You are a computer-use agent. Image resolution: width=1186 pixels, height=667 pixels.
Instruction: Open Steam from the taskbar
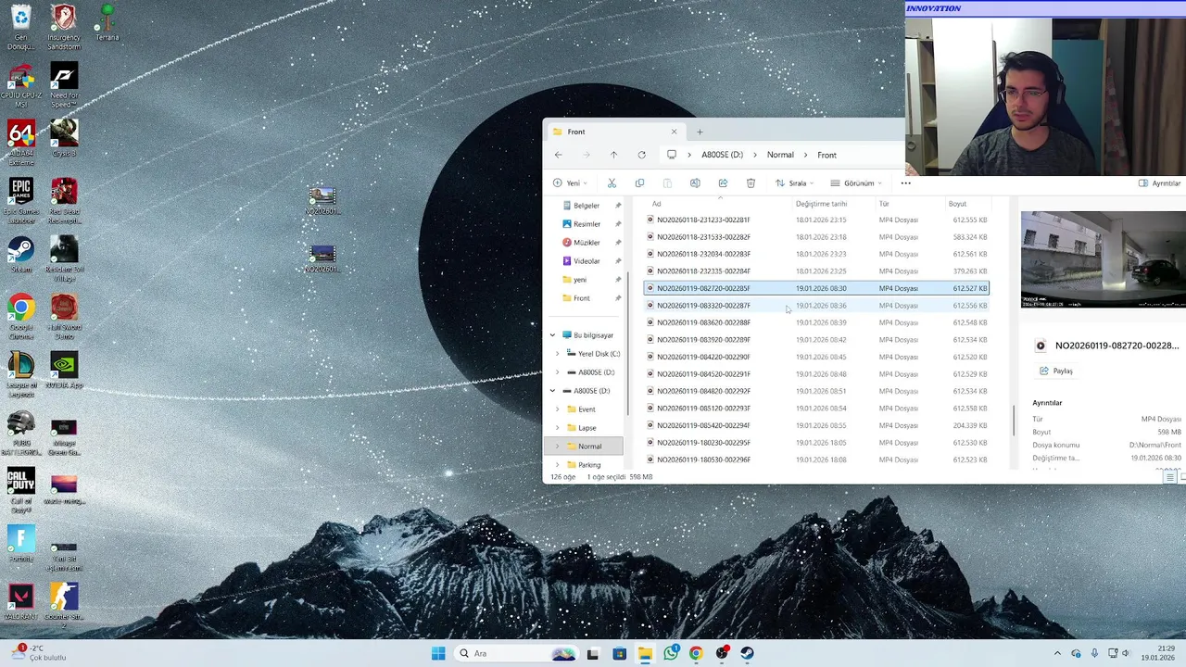(747, 653)
